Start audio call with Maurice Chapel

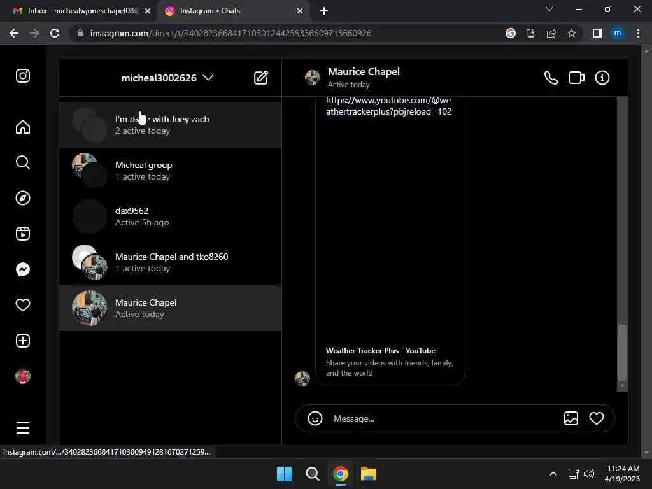551,78
